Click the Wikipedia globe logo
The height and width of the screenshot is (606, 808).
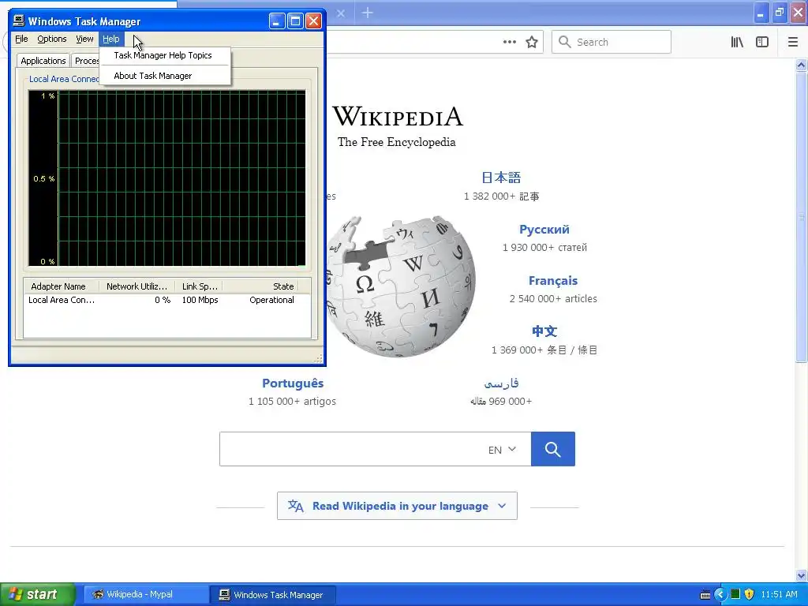point(399,286)
